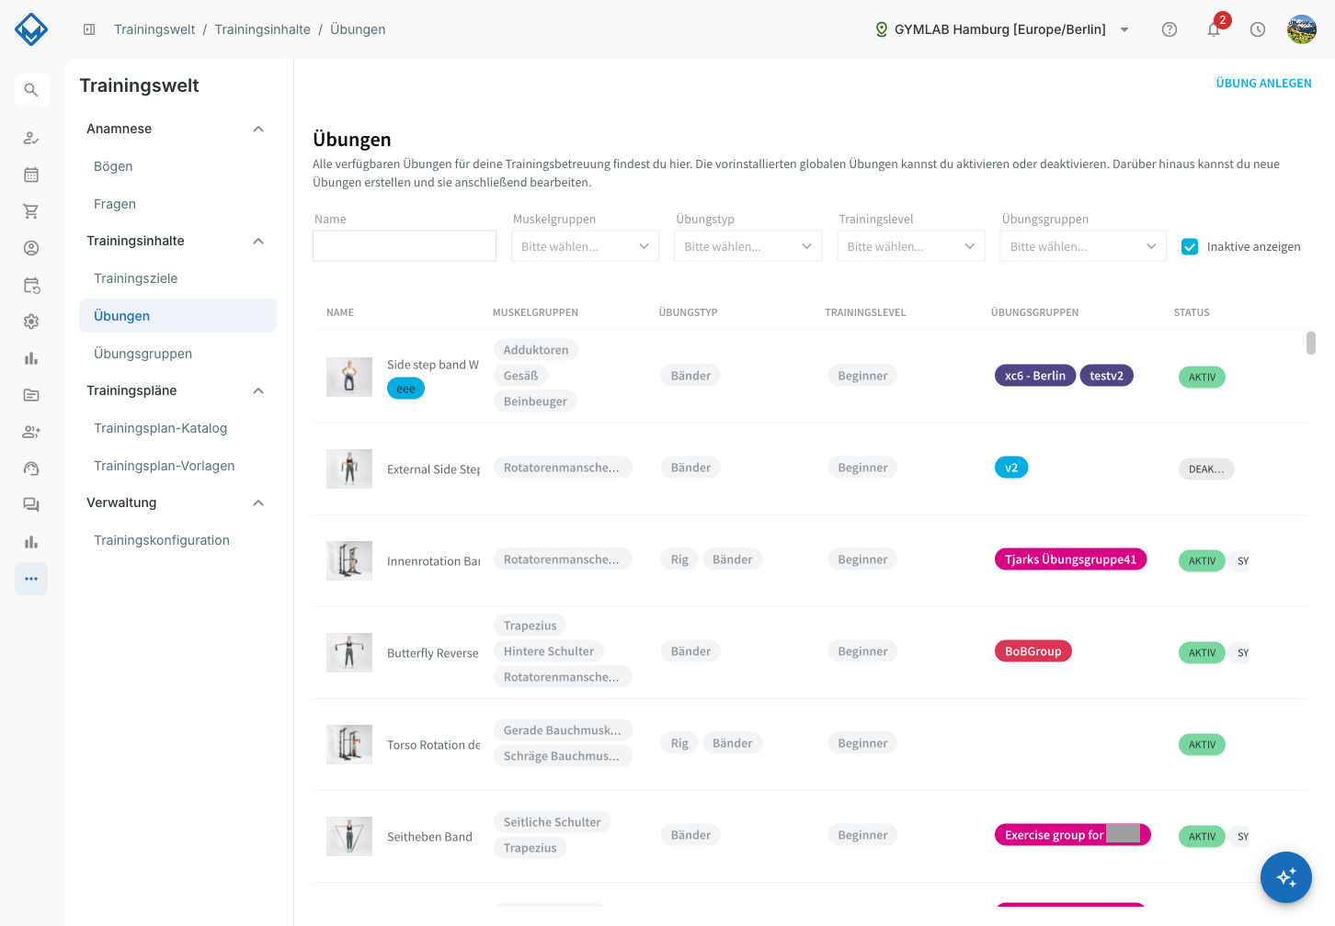
Task: Open Übungsgruppen in the sidebar
Action: [143, 354]
